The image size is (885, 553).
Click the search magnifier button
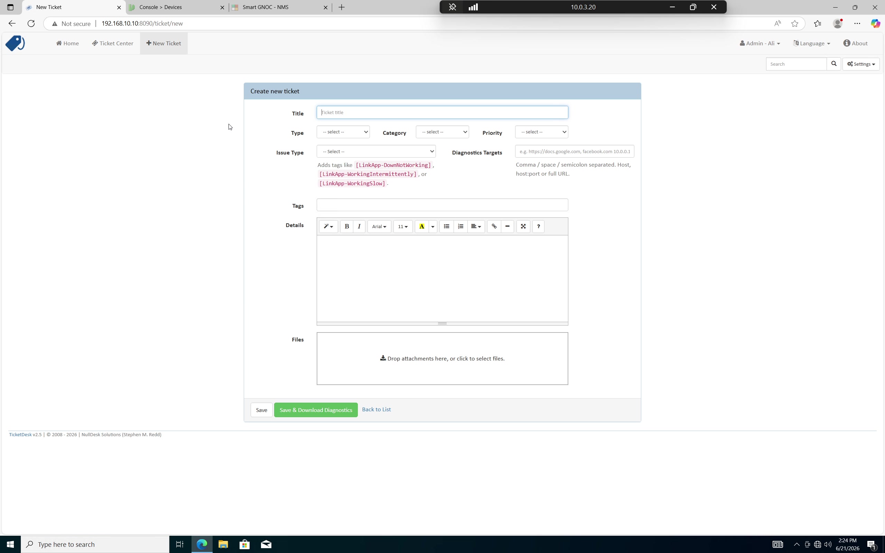tap(834, 64)
